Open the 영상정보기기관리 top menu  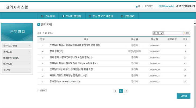(x=101, y=16)
